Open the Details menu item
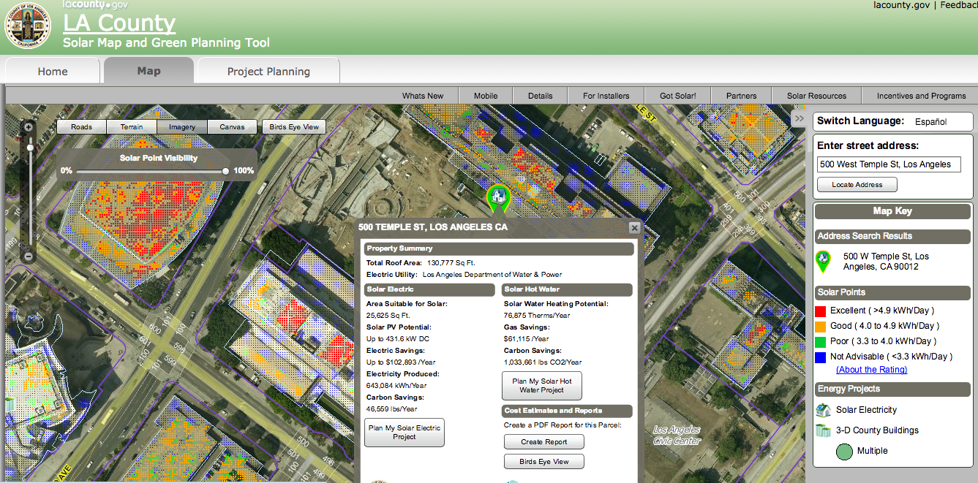978x483 pixels. tap(541, 96)
